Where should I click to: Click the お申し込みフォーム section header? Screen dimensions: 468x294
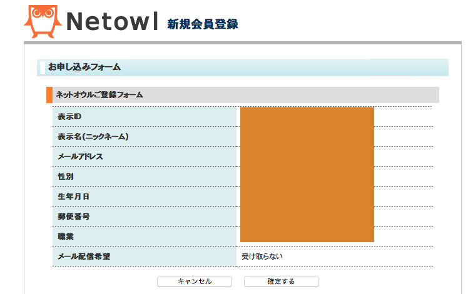pyautogui.click(x=84, y=67)
